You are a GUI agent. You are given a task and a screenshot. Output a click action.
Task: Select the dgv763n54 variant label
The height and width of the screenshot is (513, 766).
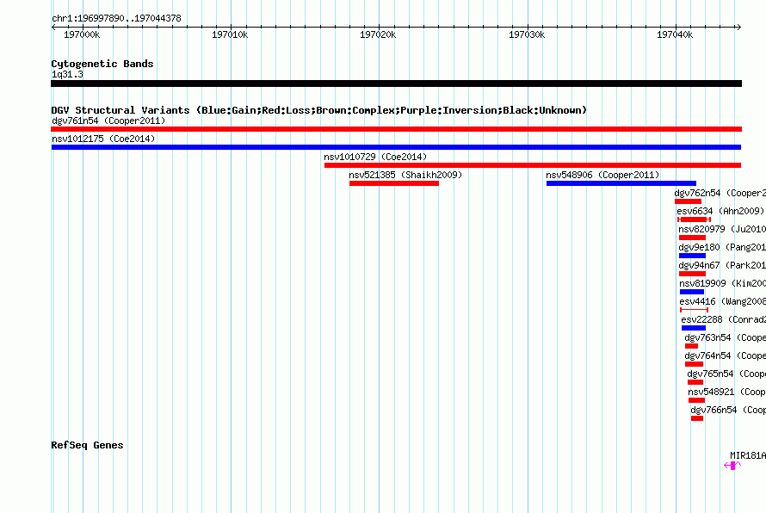pos(725,337)
